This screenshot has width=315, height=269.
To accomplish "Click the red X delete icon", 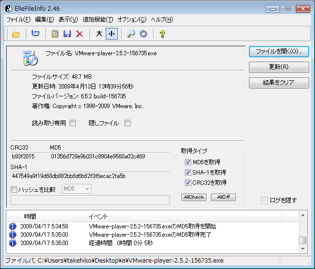I will tap(80, 34).
